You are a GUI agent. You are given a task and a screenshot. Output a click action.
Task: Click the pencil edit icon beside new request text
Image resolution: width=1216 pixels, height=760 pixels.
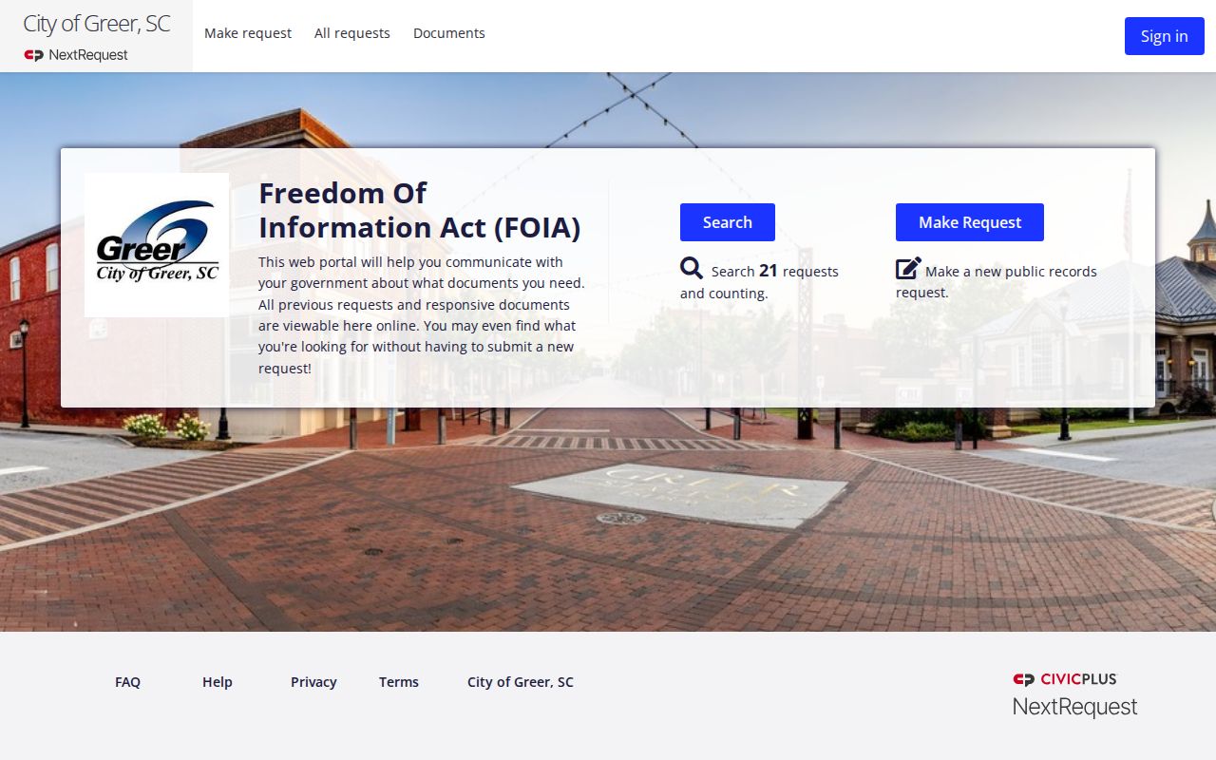[x=908, y=268]
